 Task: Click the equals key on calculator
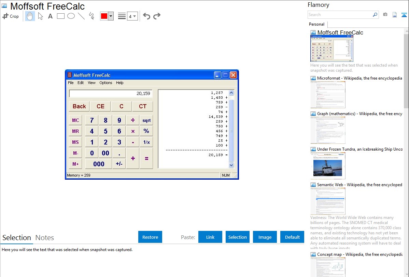tap(146, 158)
